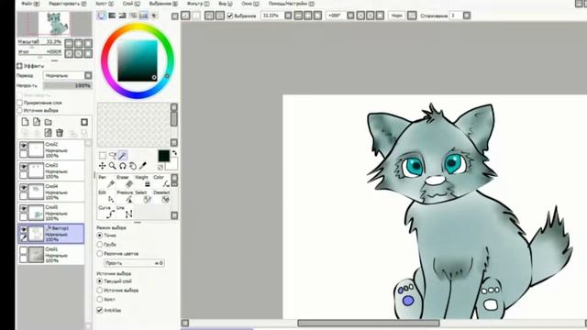Zoom in using the navigator plus button
Screen dimensions: 587x330
78,43
